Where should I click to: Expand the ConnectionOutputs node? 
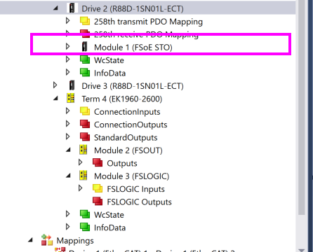tap(68, 124)
